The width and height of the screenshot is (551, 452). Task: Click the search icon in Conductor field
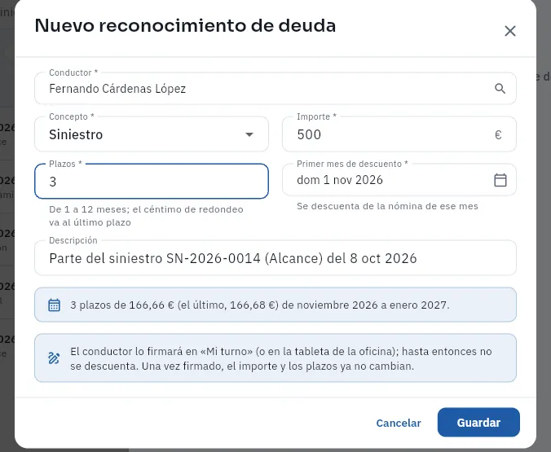pos(500,89)
